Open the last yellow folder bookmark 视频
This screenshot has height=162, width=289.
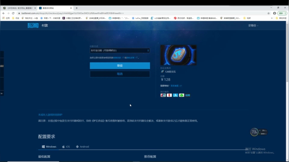click(x=247, y=18)
